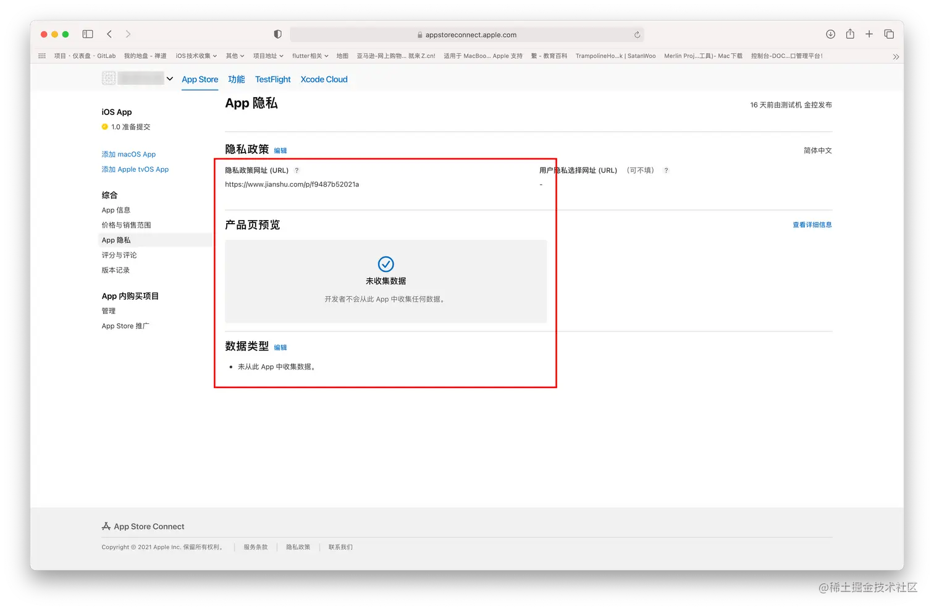Switch to the App Store tab
Screen dimensions: 934x610
[200, 79]
